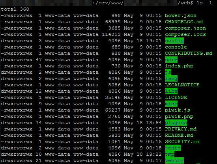Click file size 2760 for piwik.php
Screen dimensions: 217x164
114,116
